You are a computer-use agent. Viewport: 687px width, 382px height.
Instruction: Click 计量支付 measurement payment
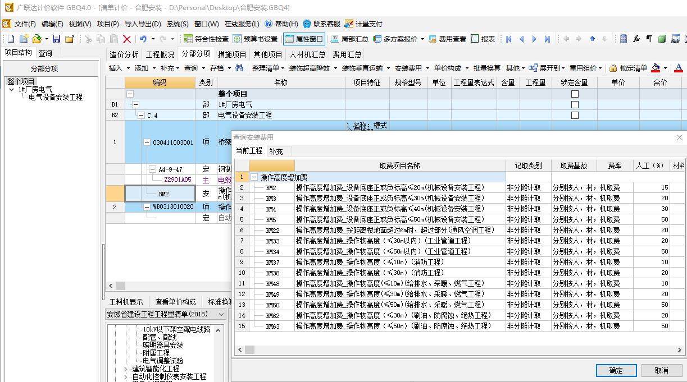363,24
